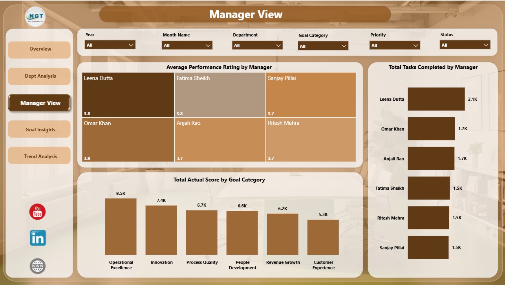This screenshot has width=505, height=285.
Task: Click Anjali Rao axis label in bar chart
Action: click(394, 159)
